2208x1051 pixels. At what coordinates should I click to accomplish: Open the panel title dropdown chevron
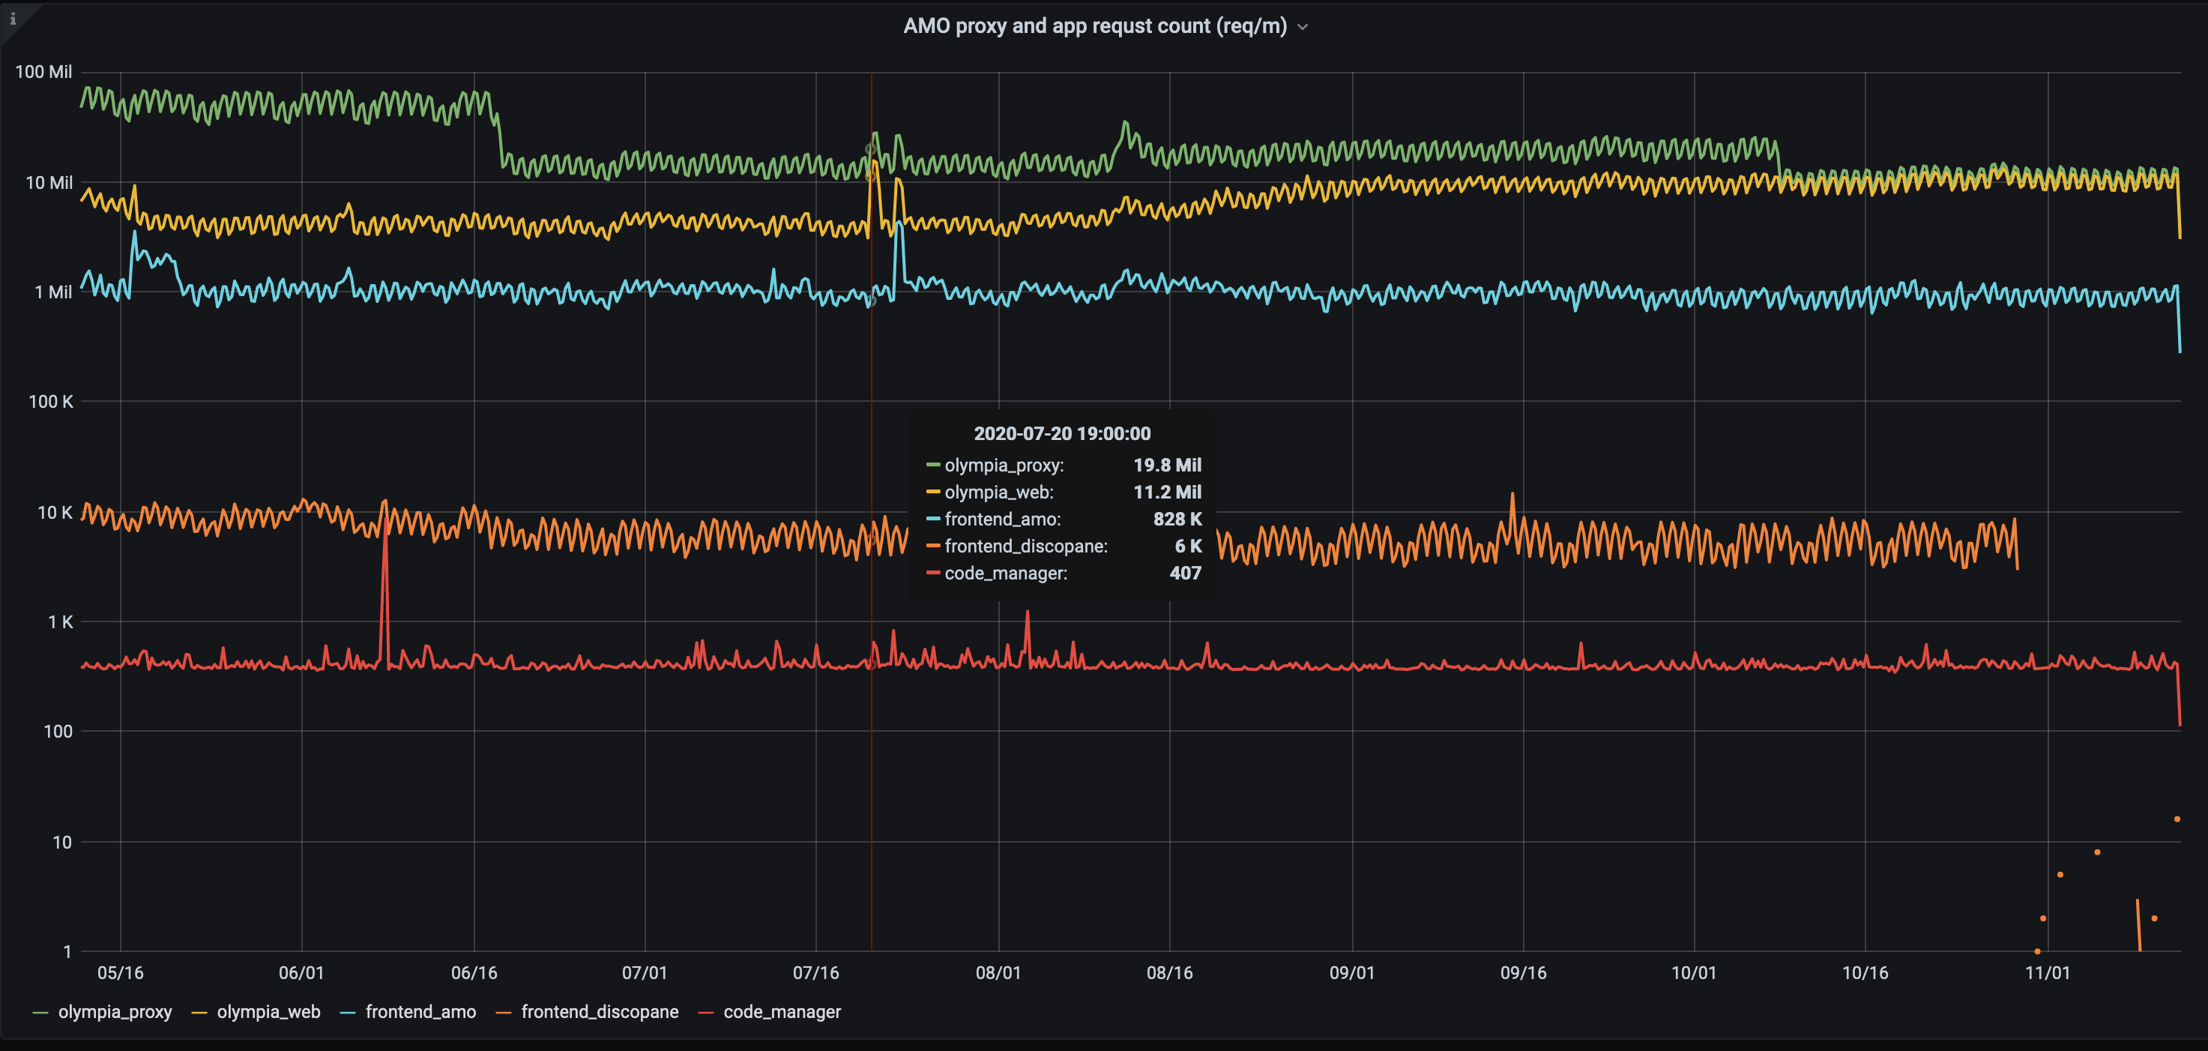1303,28
